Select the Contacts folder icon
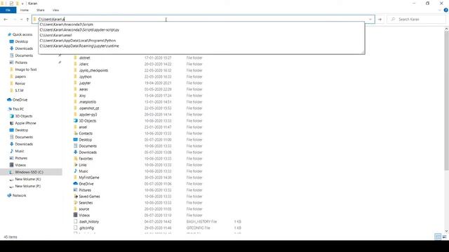This screenshot has width=449, height=252. pos(76,133)
